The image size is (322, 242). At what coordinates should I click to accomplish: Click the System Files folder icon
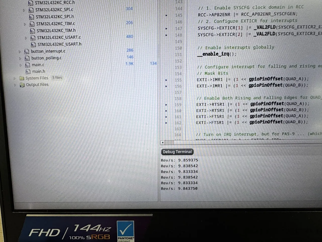point(22,78)
